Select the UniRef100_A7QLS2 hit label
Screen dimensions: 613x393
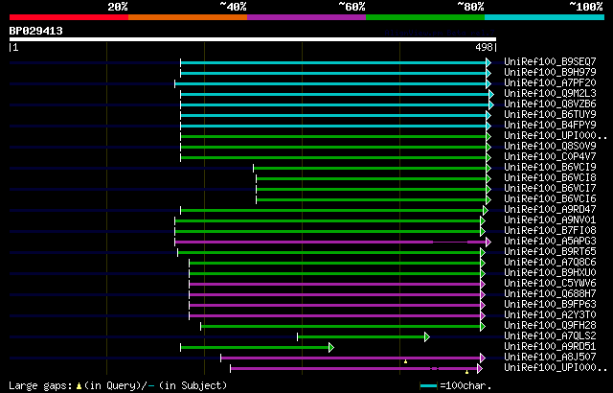pos(550,336)
